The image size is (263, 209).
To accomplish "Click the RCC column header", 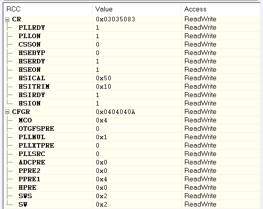I will [13, 9].
